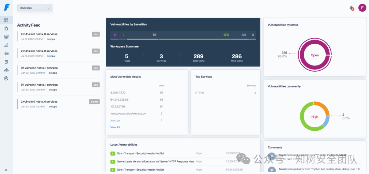Open activity entry dated Jun 30, 2022 4:36 PM
This screenshot has width=369, height=174.
[58, 87]
